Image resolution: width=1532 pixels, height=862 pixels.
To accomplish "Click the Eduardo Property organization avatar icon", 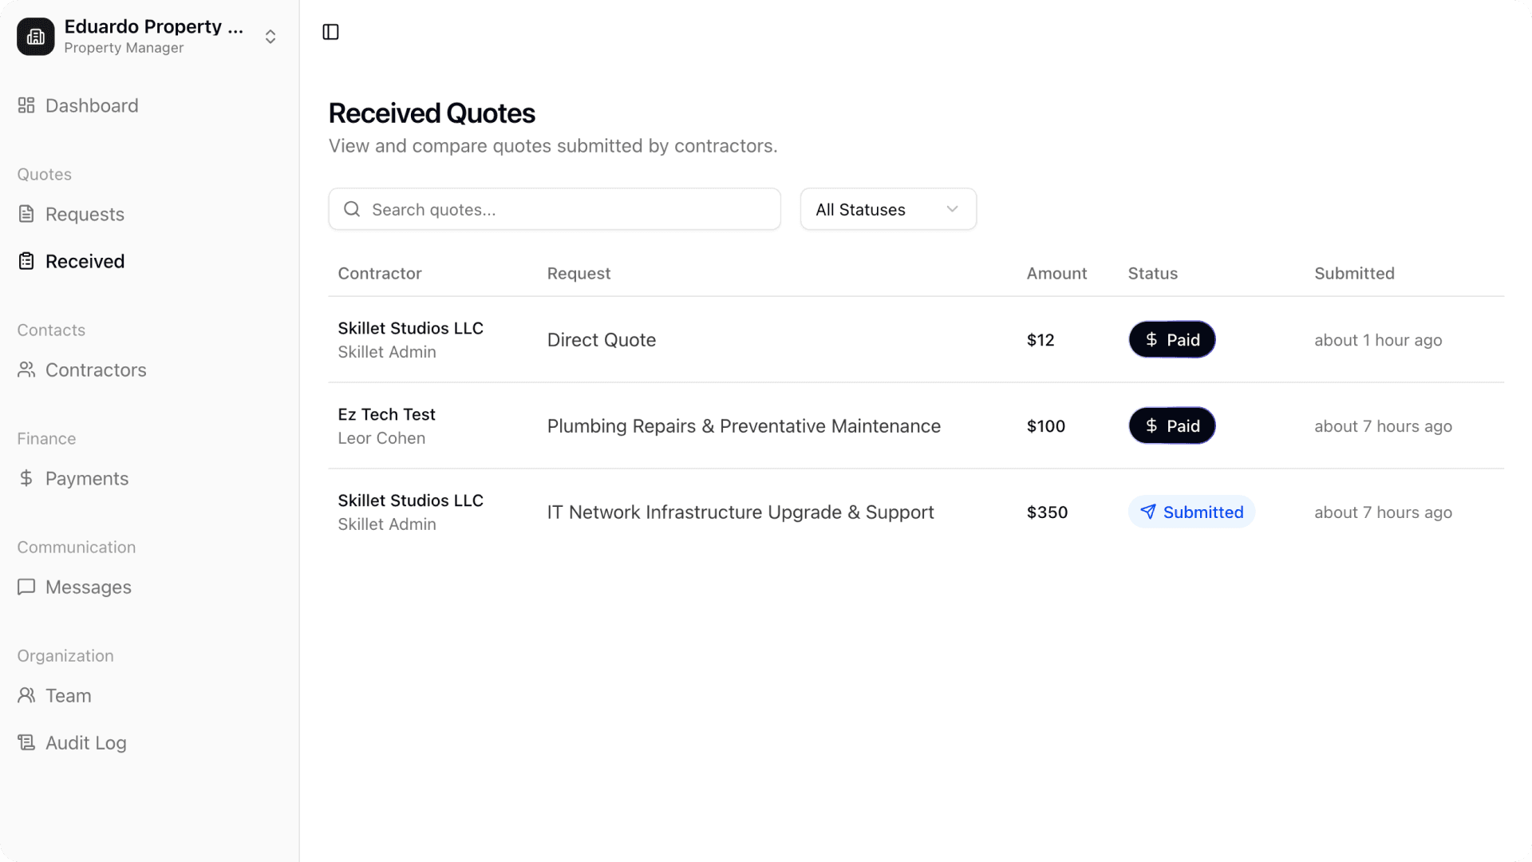I will (35, 36).
